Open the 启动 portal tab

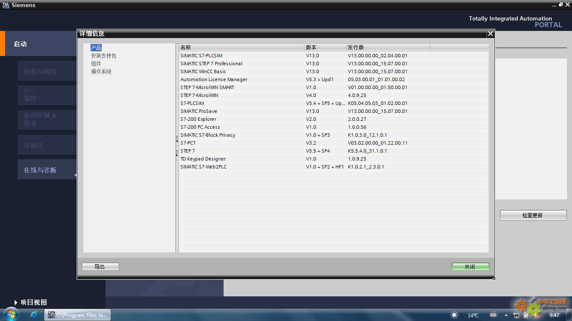[41, 43]
